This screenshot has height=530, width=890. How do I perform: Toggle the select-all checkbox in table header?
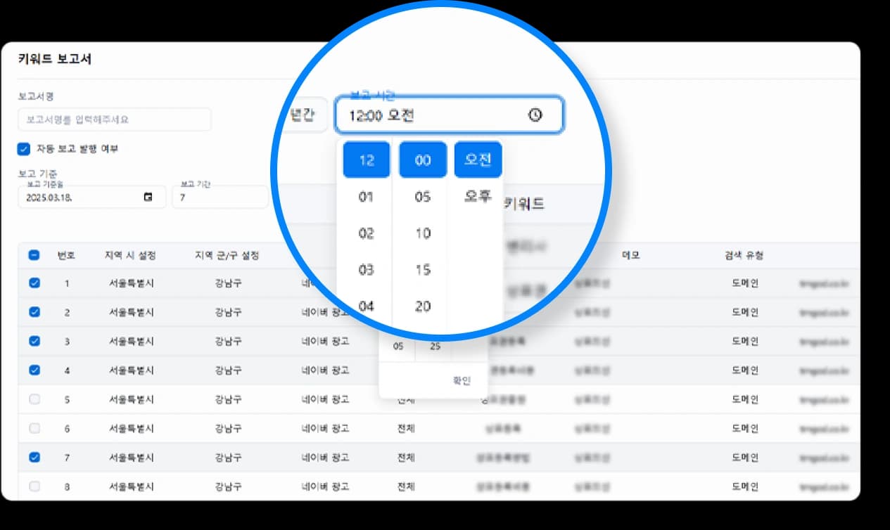pos(34,255)
